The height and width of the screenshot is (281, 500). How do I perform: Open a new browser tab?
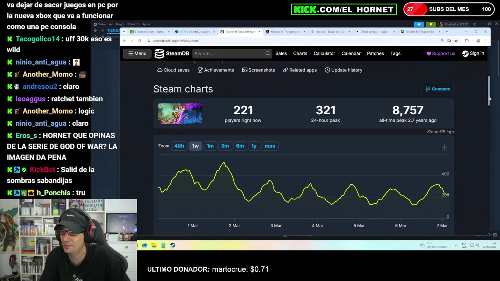tap(447, 32)
